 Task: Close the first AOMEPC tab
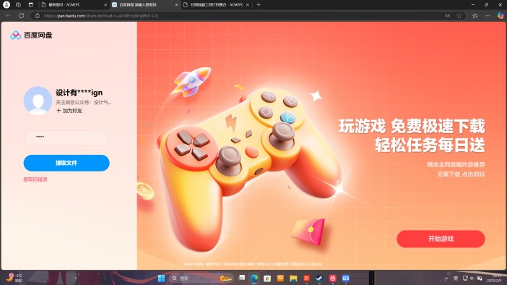tap(105, 5)
